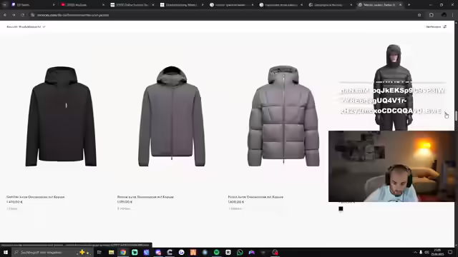
Task: Open the browser extensions puzzle icon
Action: (x=431, y=15)
